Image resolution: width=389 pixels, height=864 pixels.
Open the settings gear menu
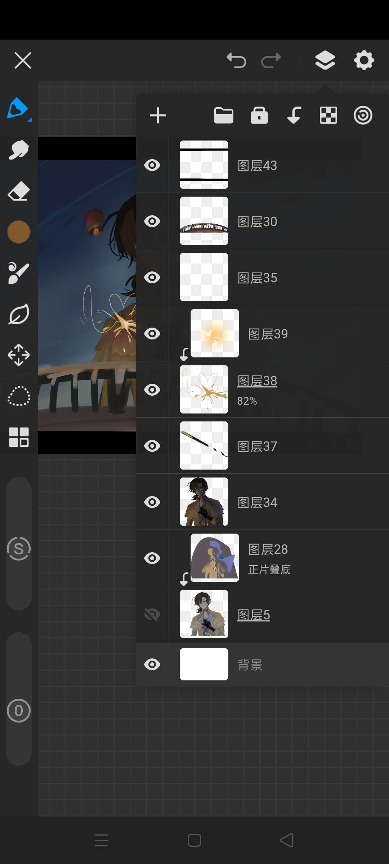click(364, 60)
